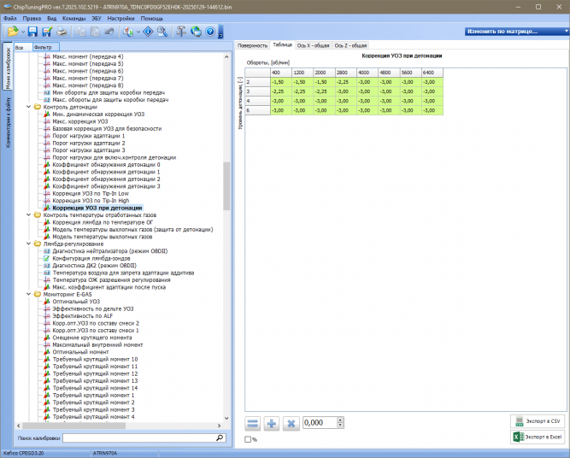Expand toolbar overflow options arrow

(x=220, y=32)
